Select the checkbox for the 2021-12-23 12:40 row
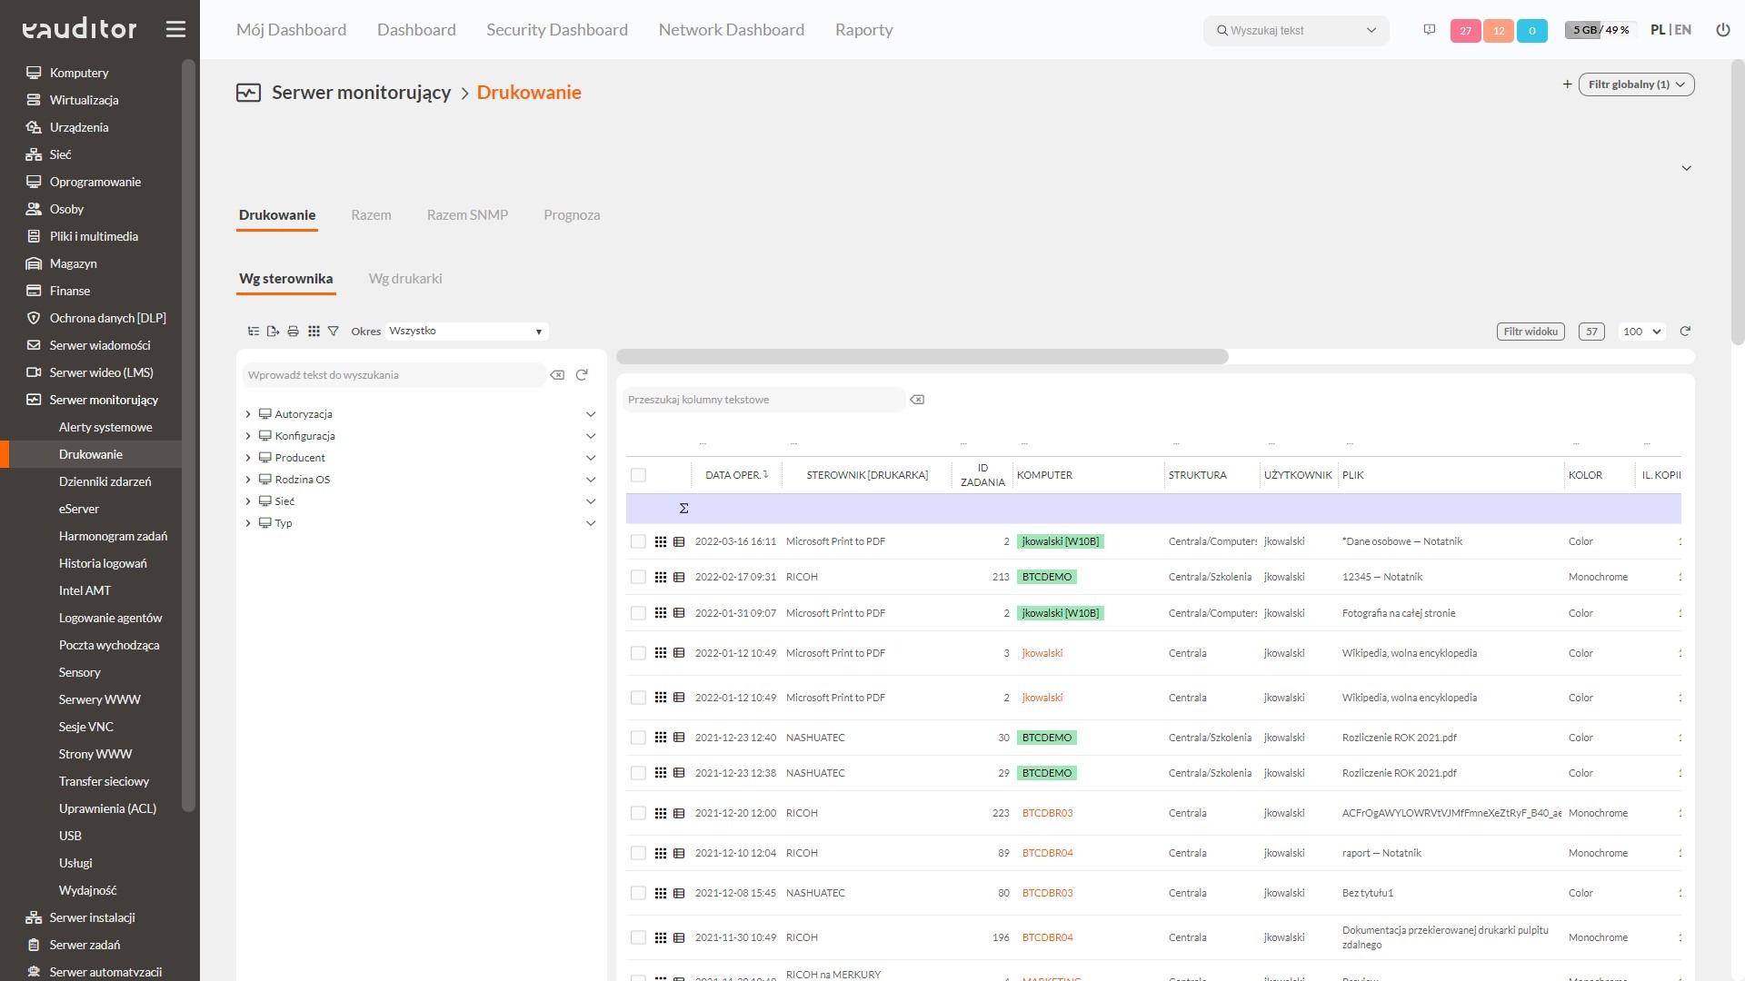1745x981 pixels. coord(638,738)
